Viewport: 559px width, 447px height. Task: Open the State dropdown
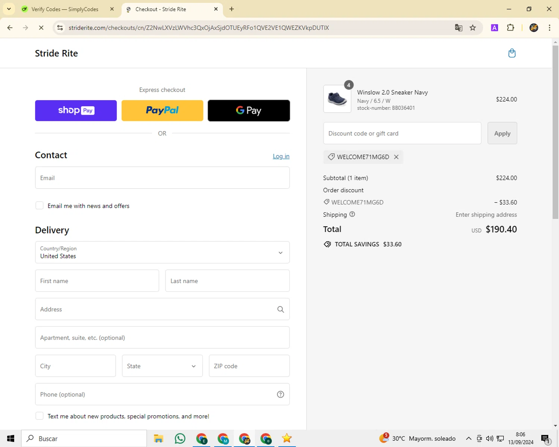tap(162, 366)
